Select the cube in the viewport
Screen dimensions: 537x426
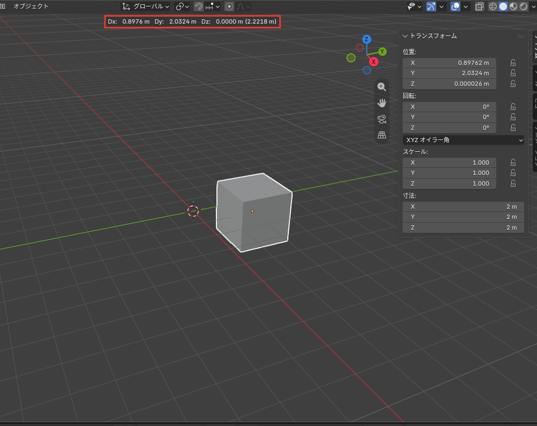pos(253,212)
